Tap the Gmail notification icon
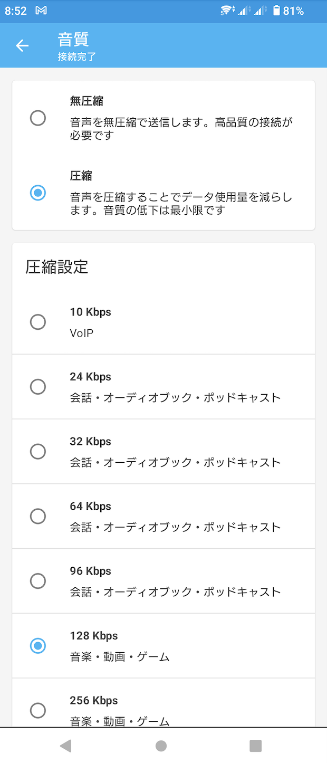This screenshot has width=327, height=763. coord(41,11)
